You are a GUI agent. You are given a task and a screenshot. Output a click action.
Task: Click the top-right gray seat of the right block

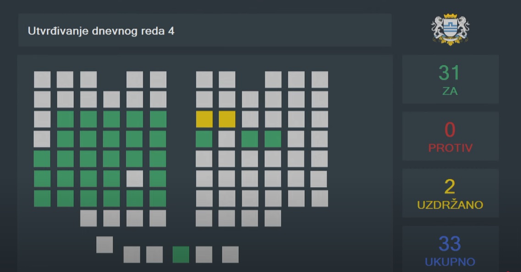pyautogui.click(x=320, y=79)
